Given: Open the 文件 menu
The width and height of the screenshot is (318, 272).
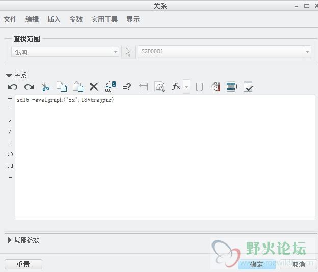Looking at the screenshot, I should [10, 19].
